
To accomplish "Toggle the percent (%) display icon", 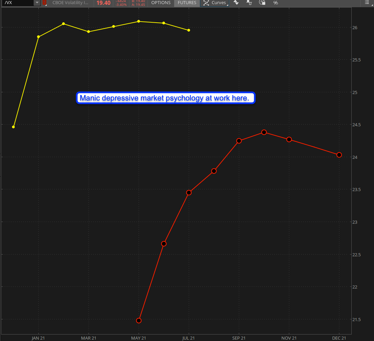I will (276, 3).
